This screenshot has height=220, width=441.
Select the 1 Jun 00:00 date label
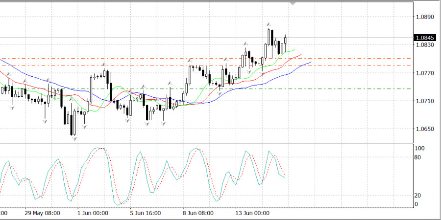(x=94, y=213)
